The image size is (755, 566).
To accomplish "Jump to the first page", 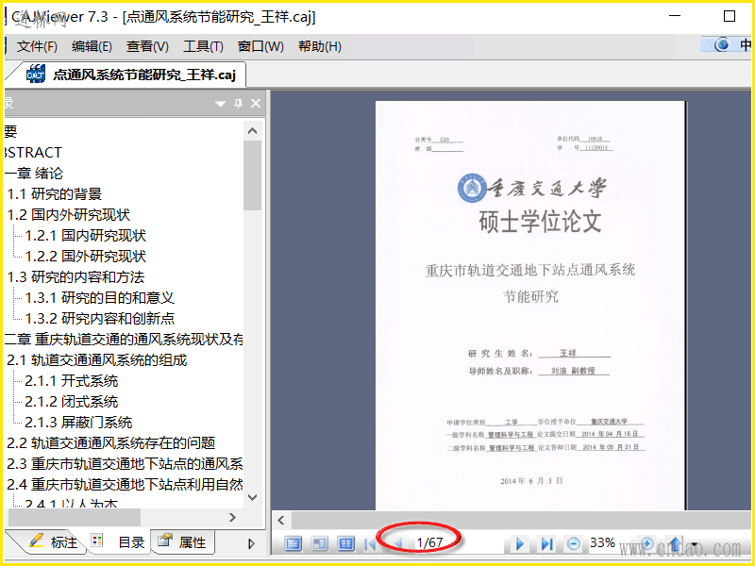I will pyautogui.click(x=370, y=544).
